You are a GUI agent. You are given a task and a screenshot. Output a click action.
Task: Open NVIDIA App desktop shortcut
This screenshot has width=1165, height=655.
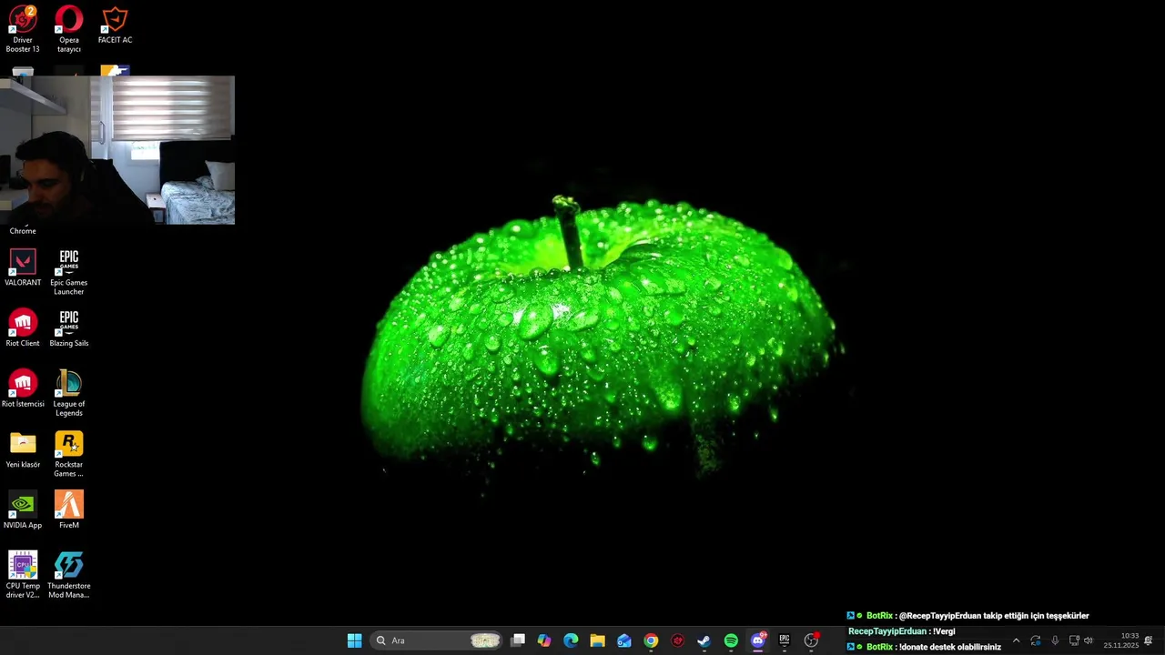tap(23, 510)
